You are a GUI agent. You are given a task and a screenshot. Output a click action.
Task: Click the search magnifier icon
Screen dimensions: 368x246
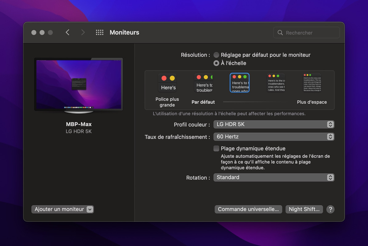point(280,33)
